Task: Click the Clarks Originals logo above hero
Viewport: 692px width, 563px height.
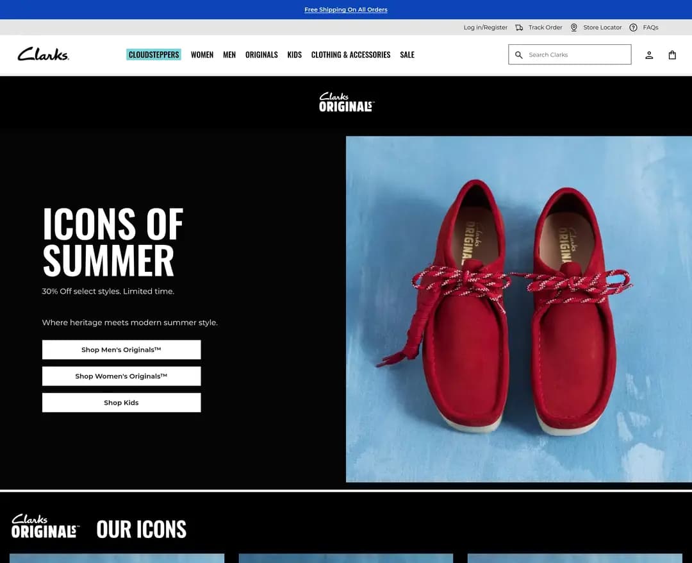Action: pyautogui.click(x=347, y=102)
